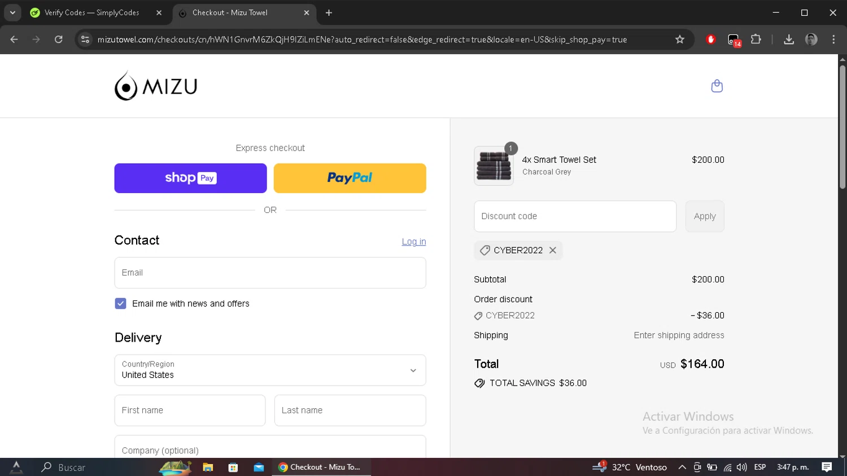Open the volume speaker tray icon
The width and height of the screenshot is (847, 476).
click(x=742, y=468)
